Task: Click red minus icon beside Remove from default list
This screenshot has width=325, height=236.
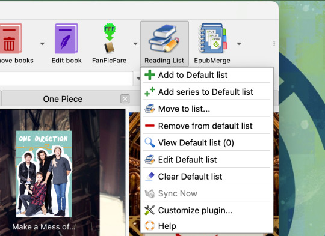Action: (150, 126)
